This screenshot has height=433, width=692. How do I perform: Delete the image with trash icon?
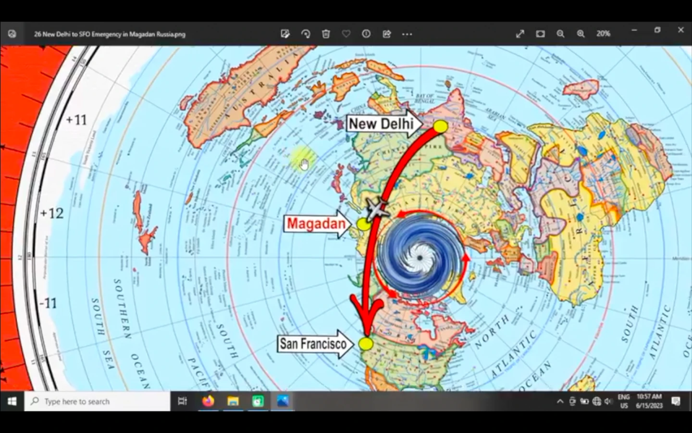pyautogui.click(x=326, y=34)
